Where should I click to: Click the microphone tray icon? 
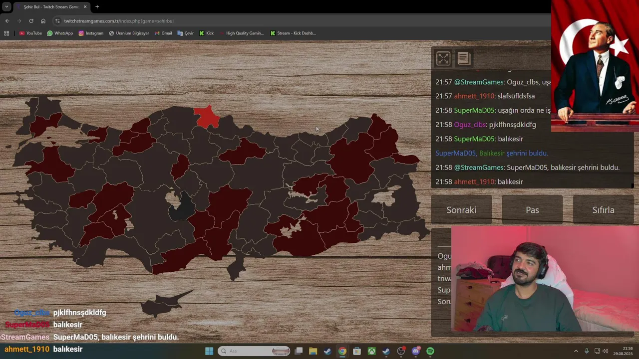pos(587,351)
